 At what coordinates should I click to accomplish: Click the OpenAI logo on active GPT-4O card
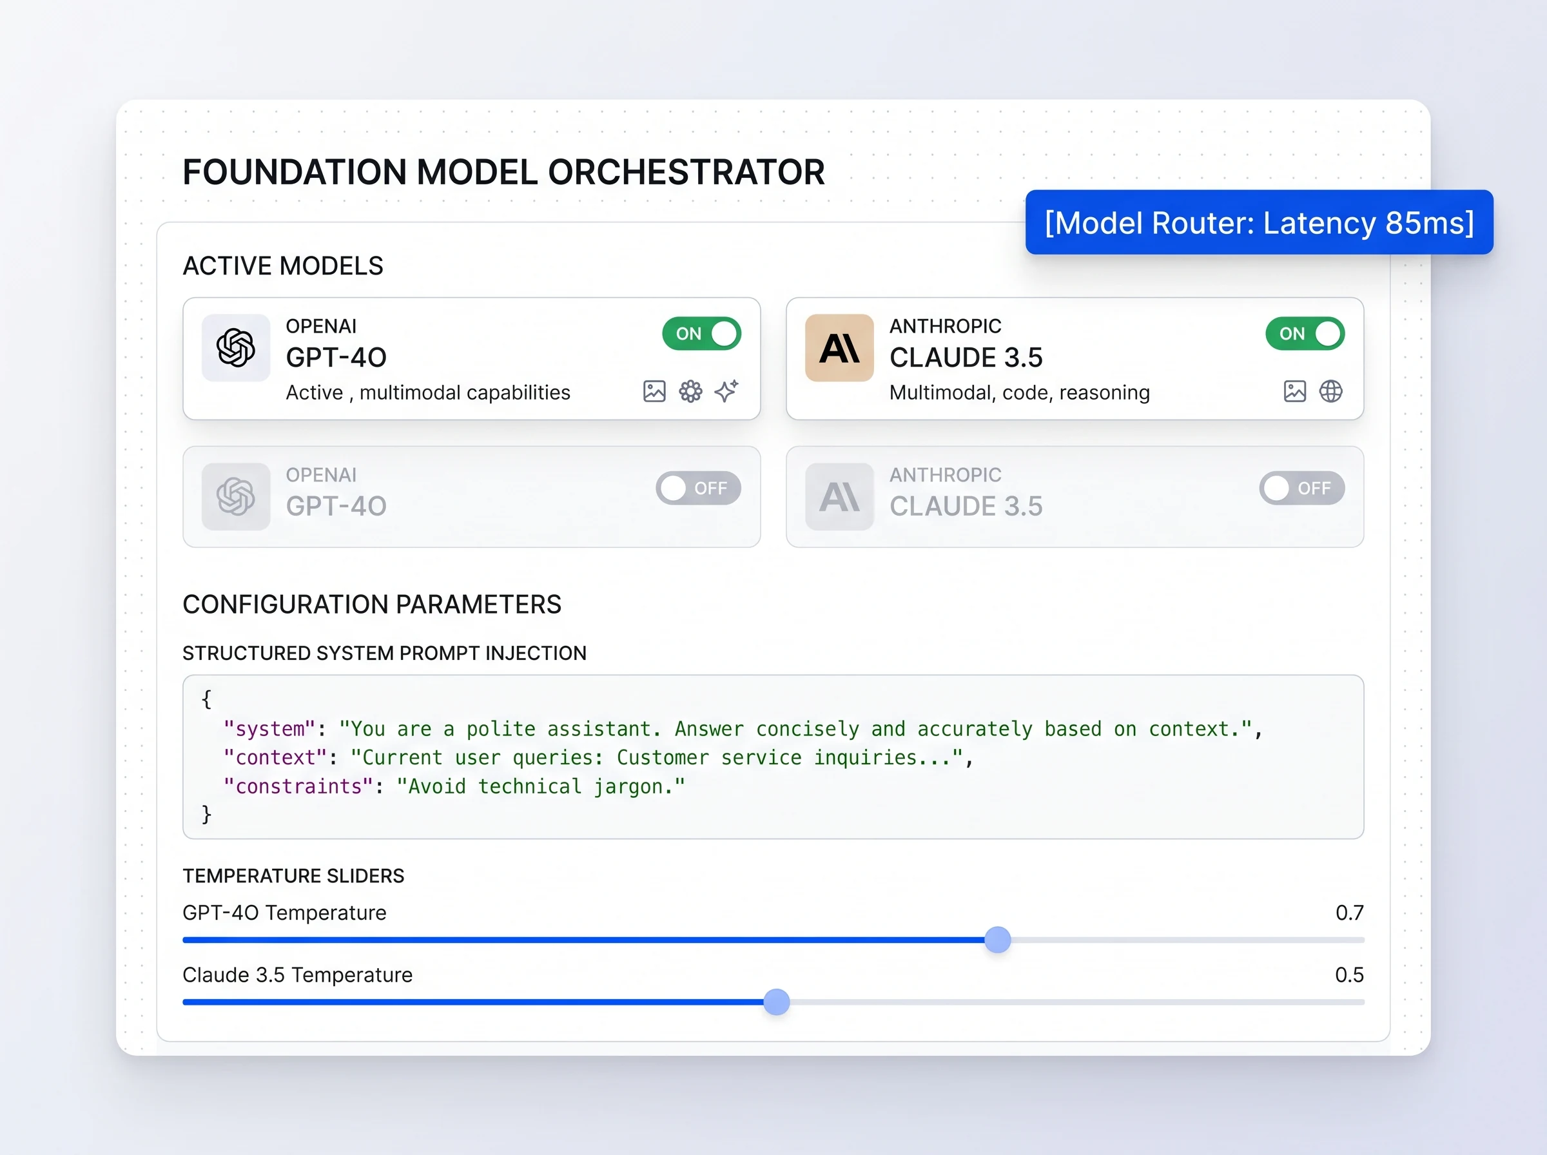pyautogui.click(x=235, y=347)
